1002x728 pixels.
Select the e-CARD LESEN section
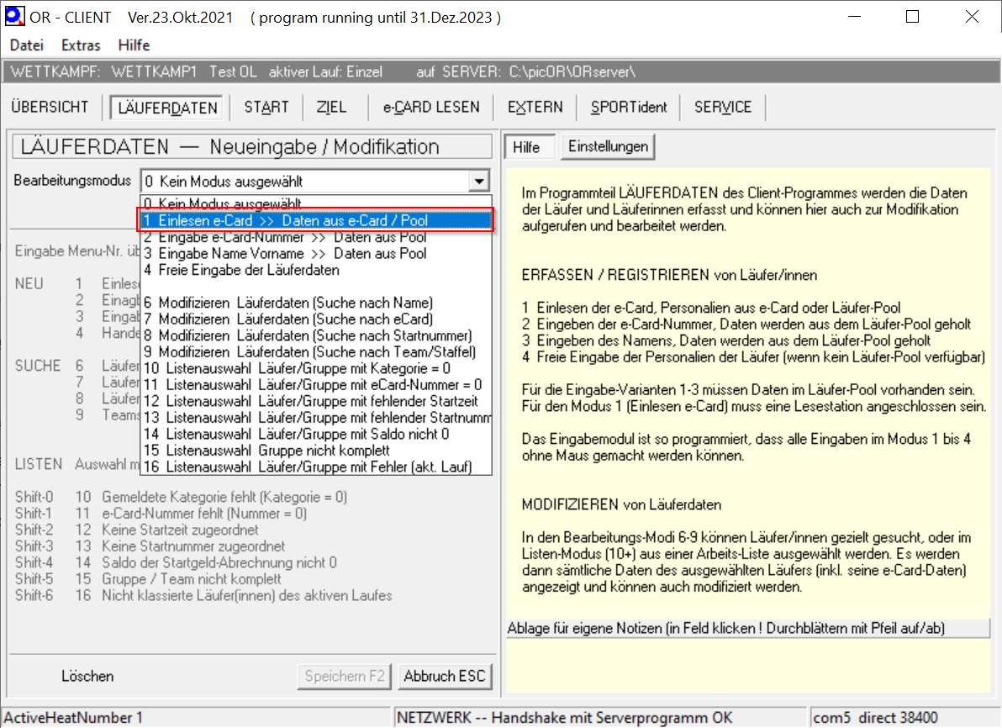pyautogui.click(x=431, y=107)
